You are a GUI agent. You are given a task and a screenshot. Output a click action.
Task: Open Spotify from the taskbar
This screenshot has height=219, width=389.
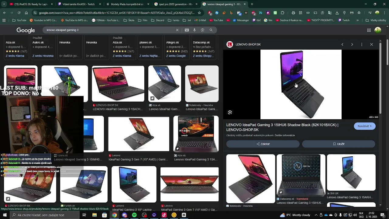pyautogui.click(x=134, y=215)
